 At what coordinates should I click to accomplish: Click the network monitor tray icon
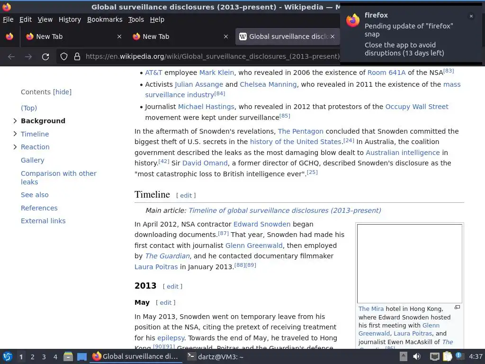click(x=435, y=357)
